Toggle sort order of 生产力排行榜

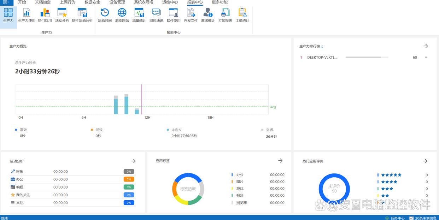coord(322,47)
